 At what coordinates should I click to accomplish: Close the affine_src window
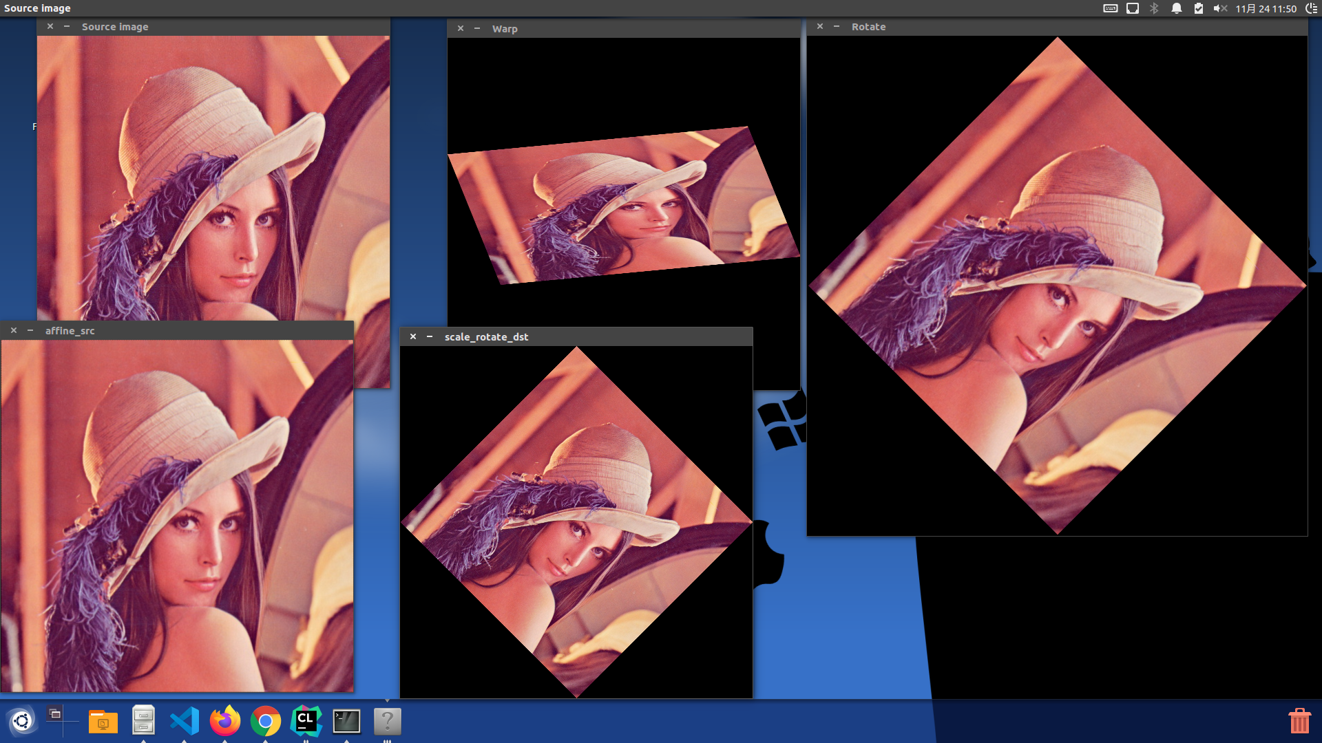coord(14,330)
